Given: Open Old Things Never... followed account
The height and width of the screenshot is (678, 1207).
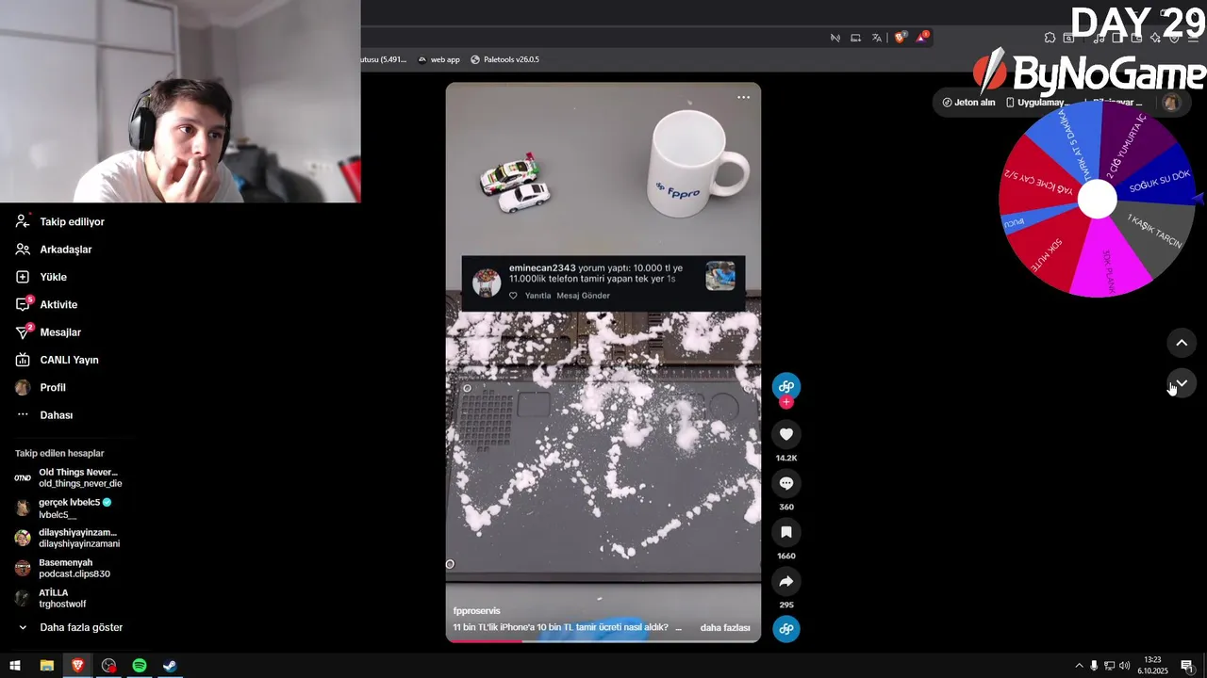Looking at the screenshot, I should (68, 477).
